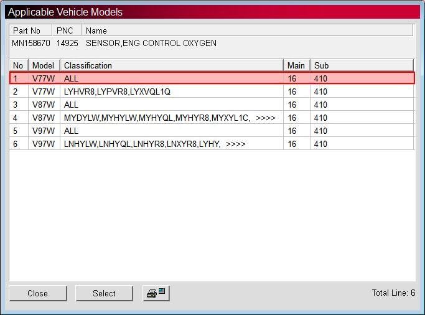The height and width of the screenshot is (315, 425).
Task: Sort by the Classification column header
Action: 172,65
